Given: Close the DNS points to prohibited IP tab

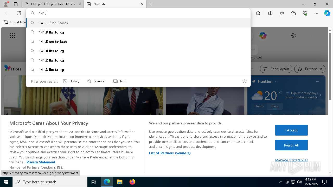Looking at the screenshot, I should click(80, 4).
